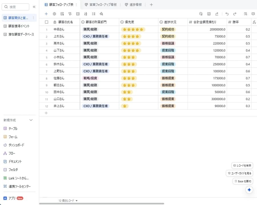Click the Base を要約 button
Screen dimensions: 257x205
[243, 181]
